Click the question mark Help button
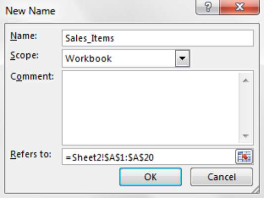This screenshot has width=264, height=198. click(208, 7)
